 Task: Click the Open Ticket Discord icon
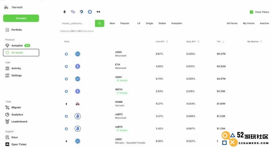[x=7, y=144]
